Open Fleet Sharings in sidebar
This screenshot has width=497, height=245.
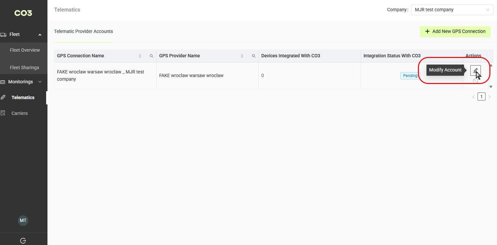tap(24, 68)
